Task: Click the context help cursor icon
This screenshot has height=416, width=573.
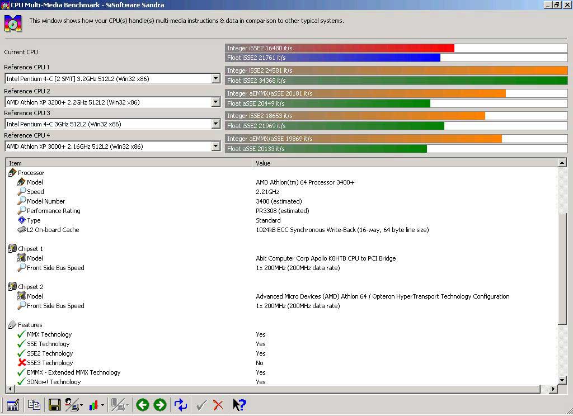Action: tap(239, 405)
